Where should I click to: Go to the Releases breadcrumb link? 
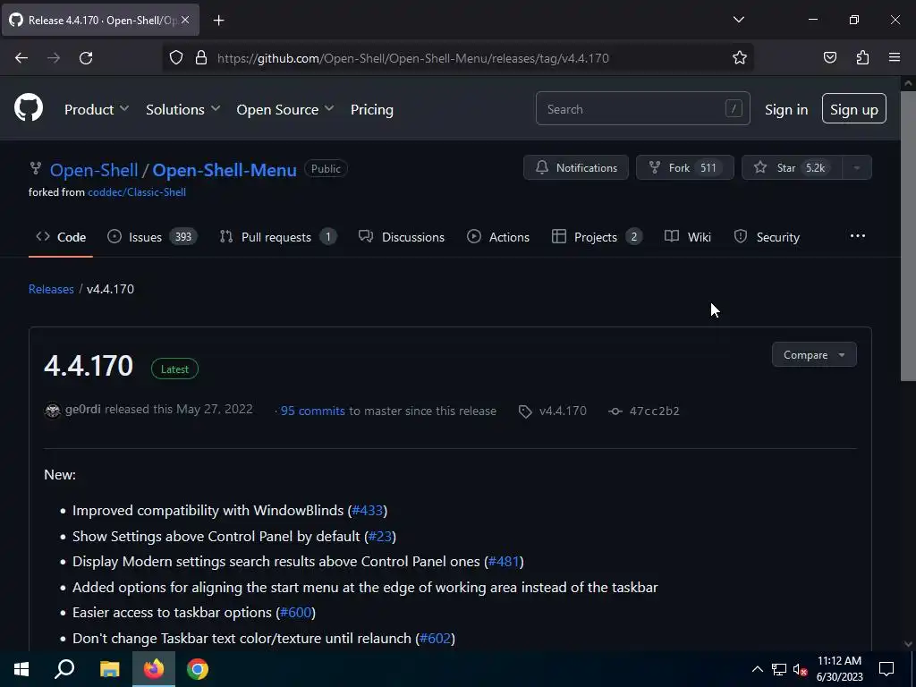coord(51,289)
